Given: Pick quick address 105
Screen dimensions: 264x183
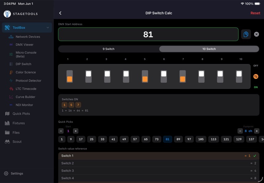Looking at the screenshot, I should pos(201,139).
